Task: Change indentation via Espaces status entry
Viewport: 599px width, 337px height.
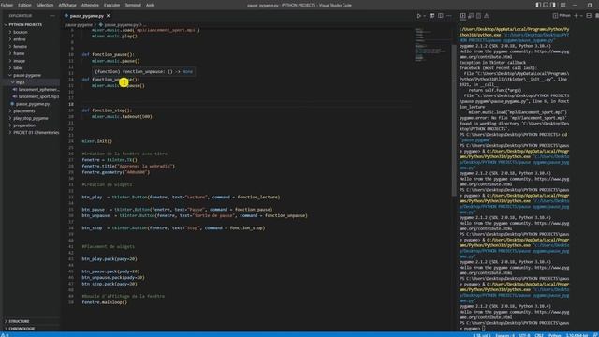Action: [505, 335]
